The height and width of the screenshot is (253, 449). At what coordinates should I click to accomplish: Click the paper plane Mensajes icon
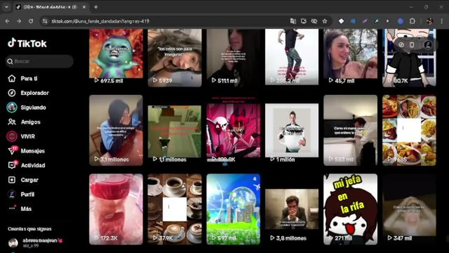(x=12, y=151)
